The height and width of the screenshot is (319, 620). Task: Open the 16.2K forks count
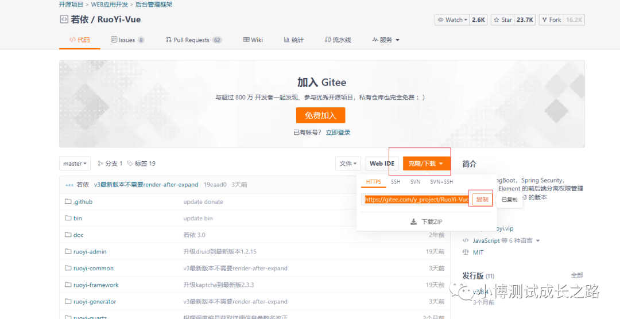573,20
